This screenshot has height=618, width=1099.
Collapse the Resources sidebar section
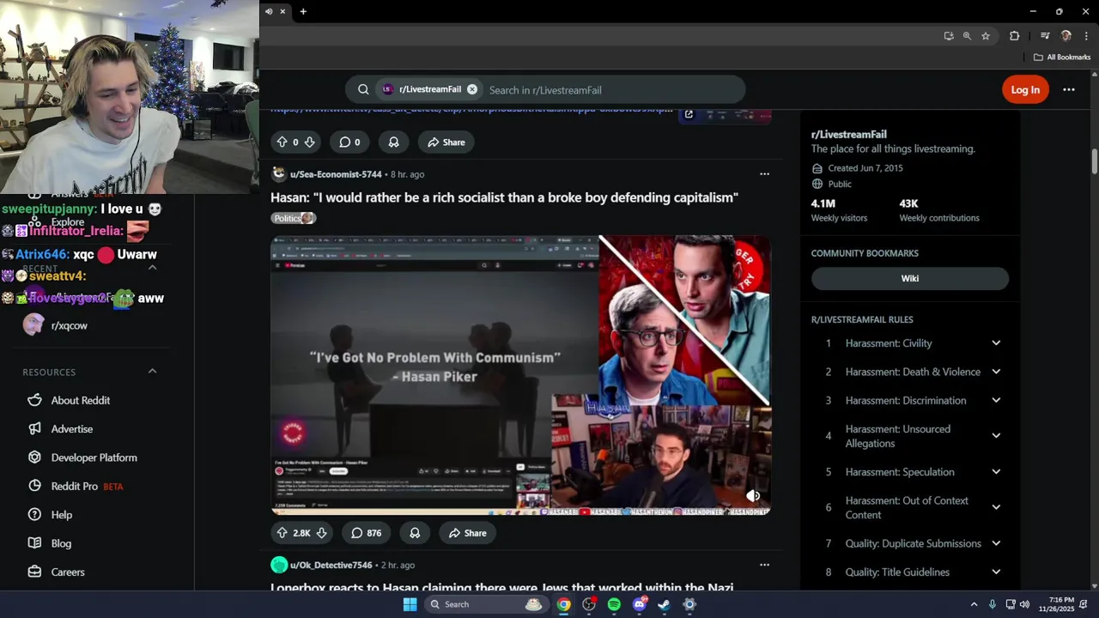(152, 371)
